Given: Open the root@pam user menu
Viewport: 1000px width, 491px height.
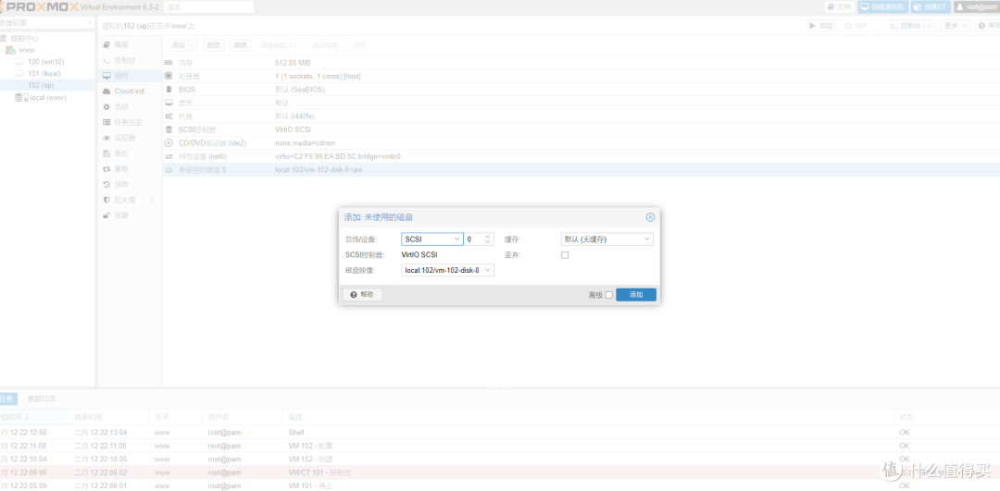Looking at the screenshot, I should (x=976, y=6).
